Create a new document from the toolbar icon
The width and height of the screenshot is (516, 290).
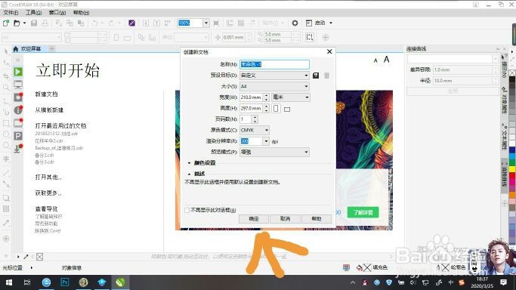tap(6, 23)
